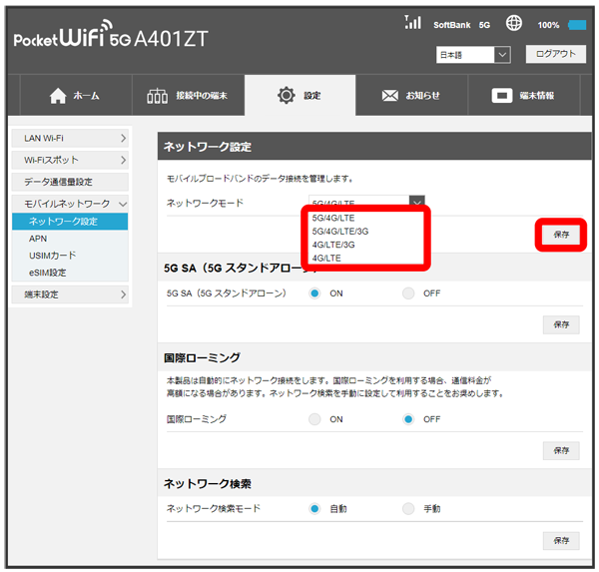Click the settings gear icon
Screen dimensions: 599x572
[286, 96]
